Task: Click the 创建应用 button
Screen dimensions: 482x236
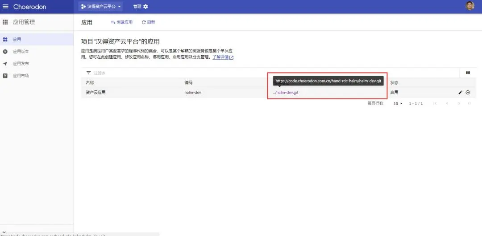Action: coord(121,22)
